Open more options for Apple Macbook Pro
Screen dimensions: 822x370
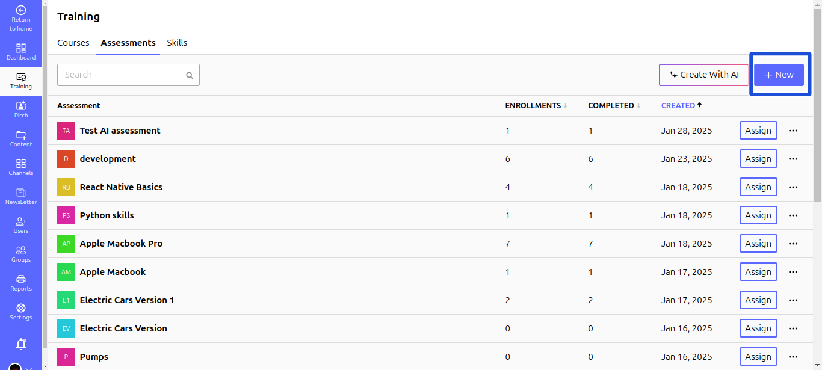coord(793,244)
